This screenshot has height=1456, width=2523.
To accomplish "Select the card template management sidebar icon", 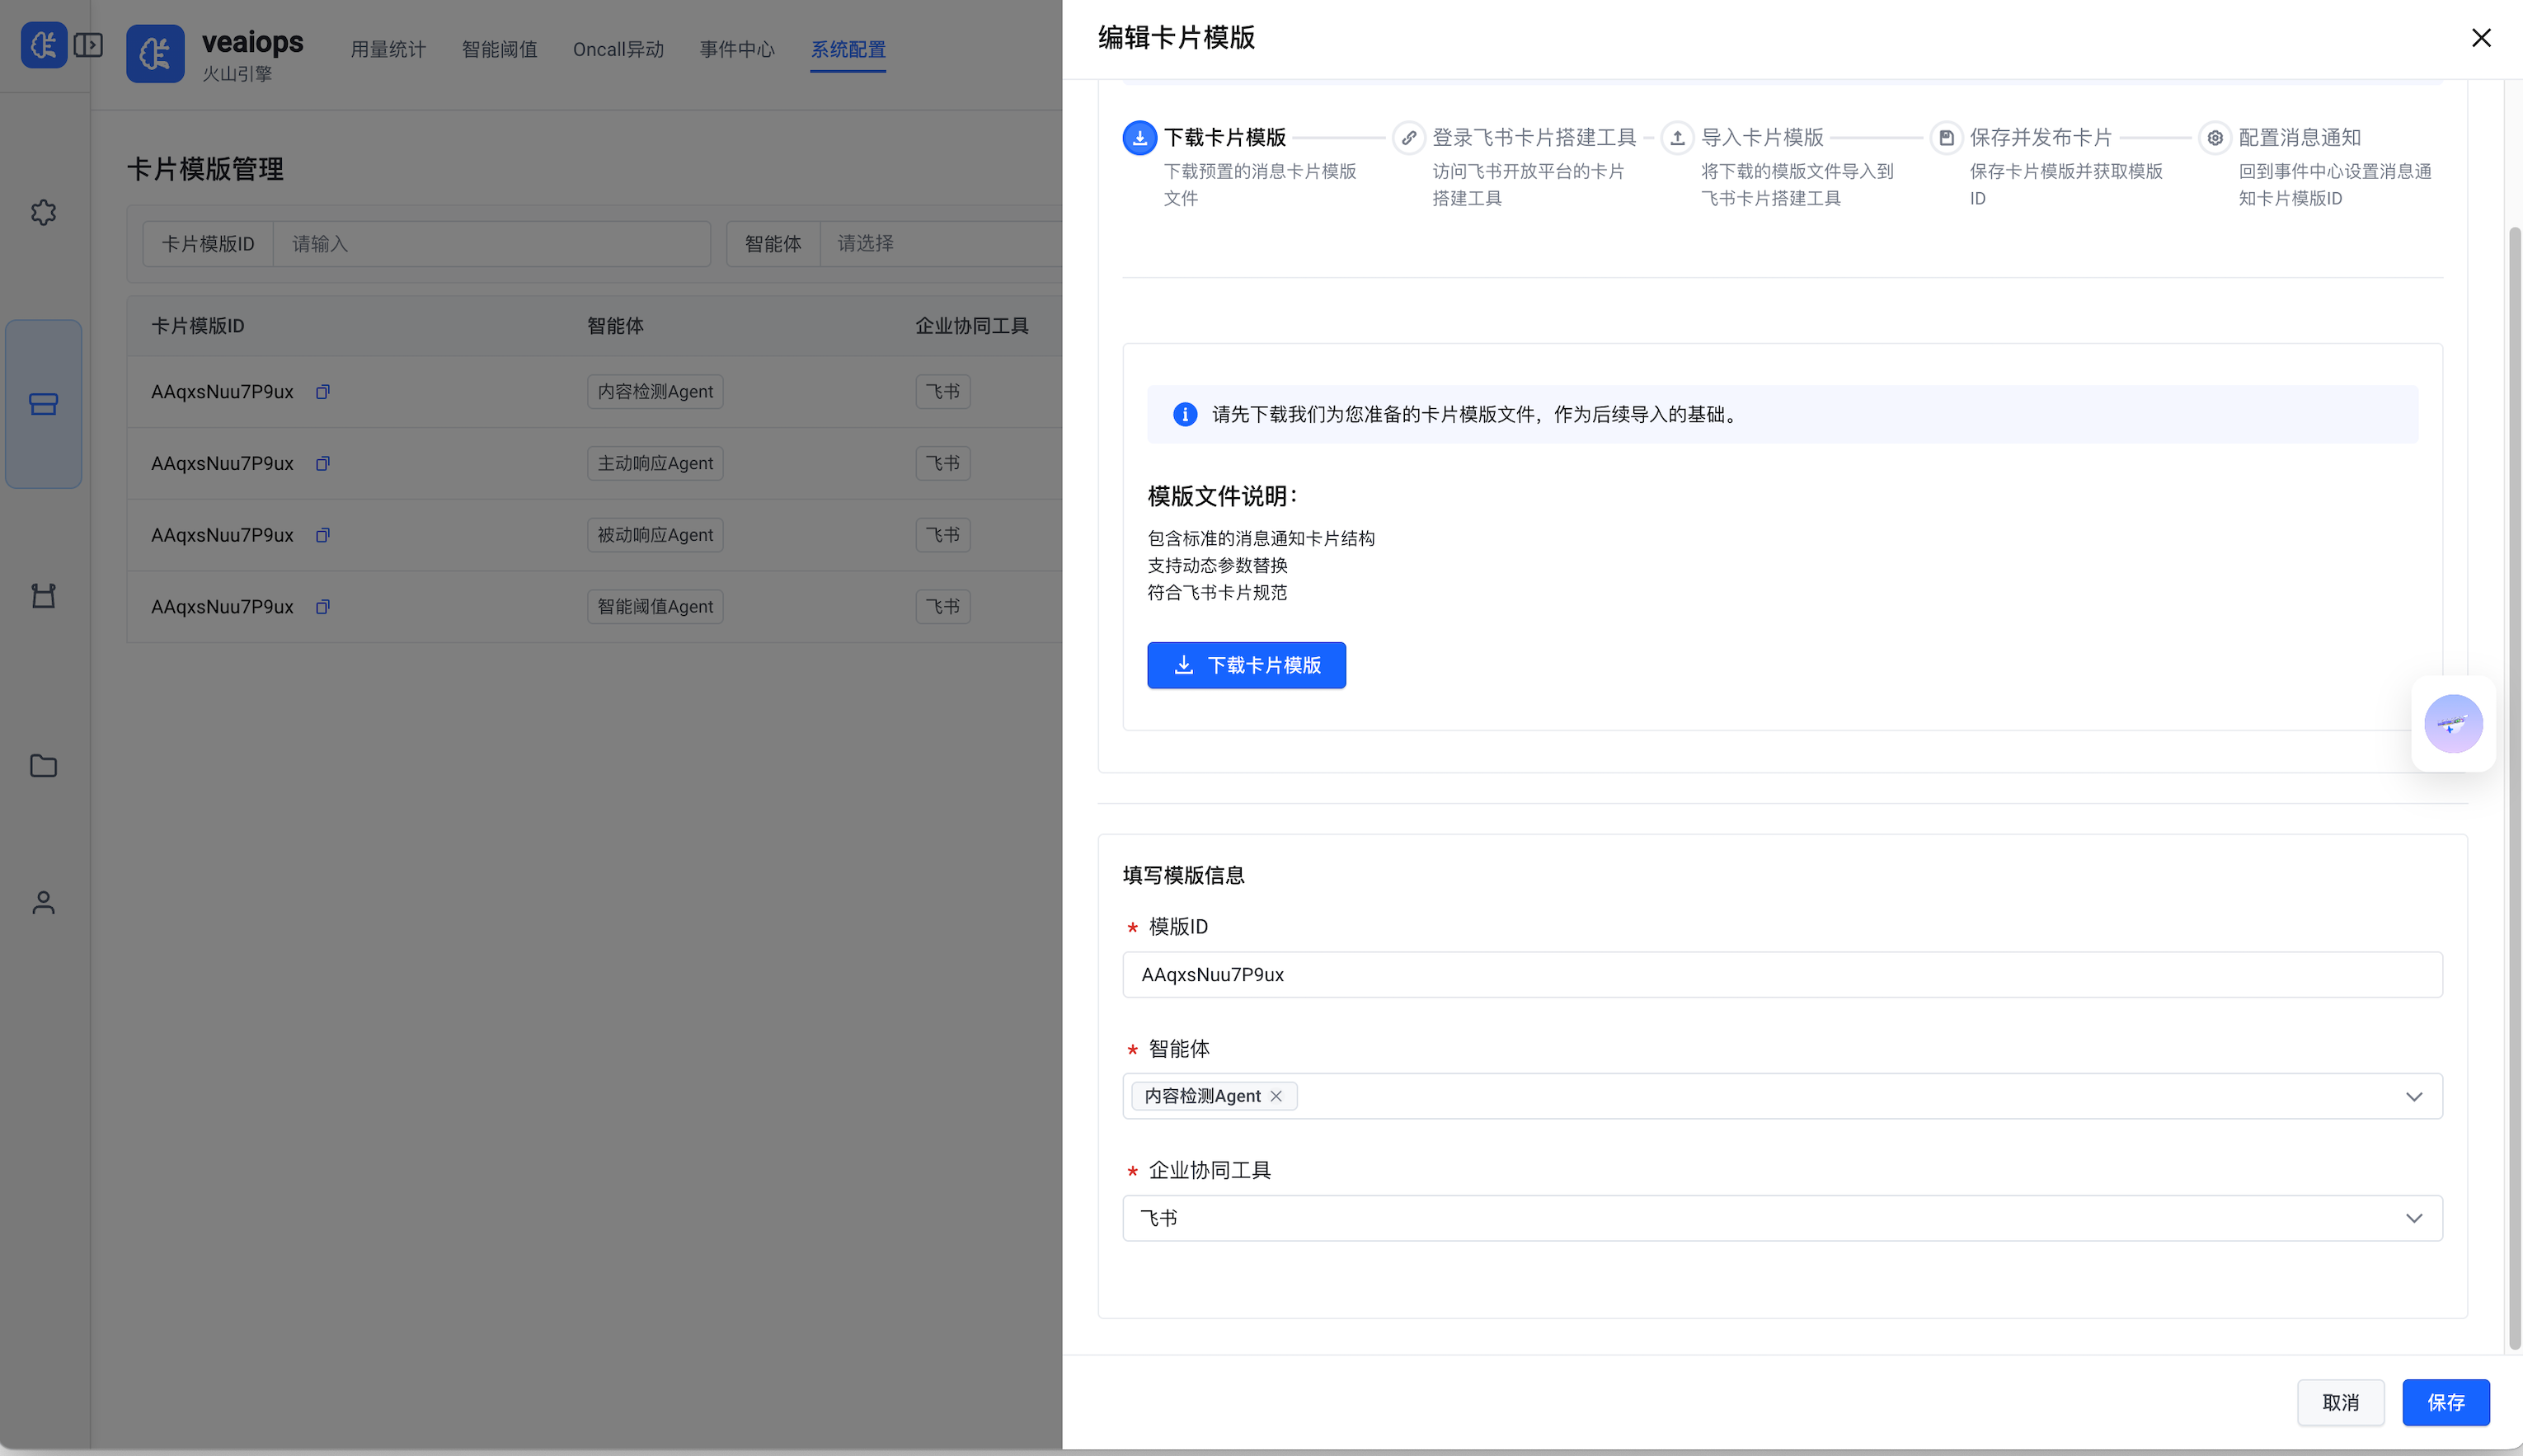I will point(43,403).
